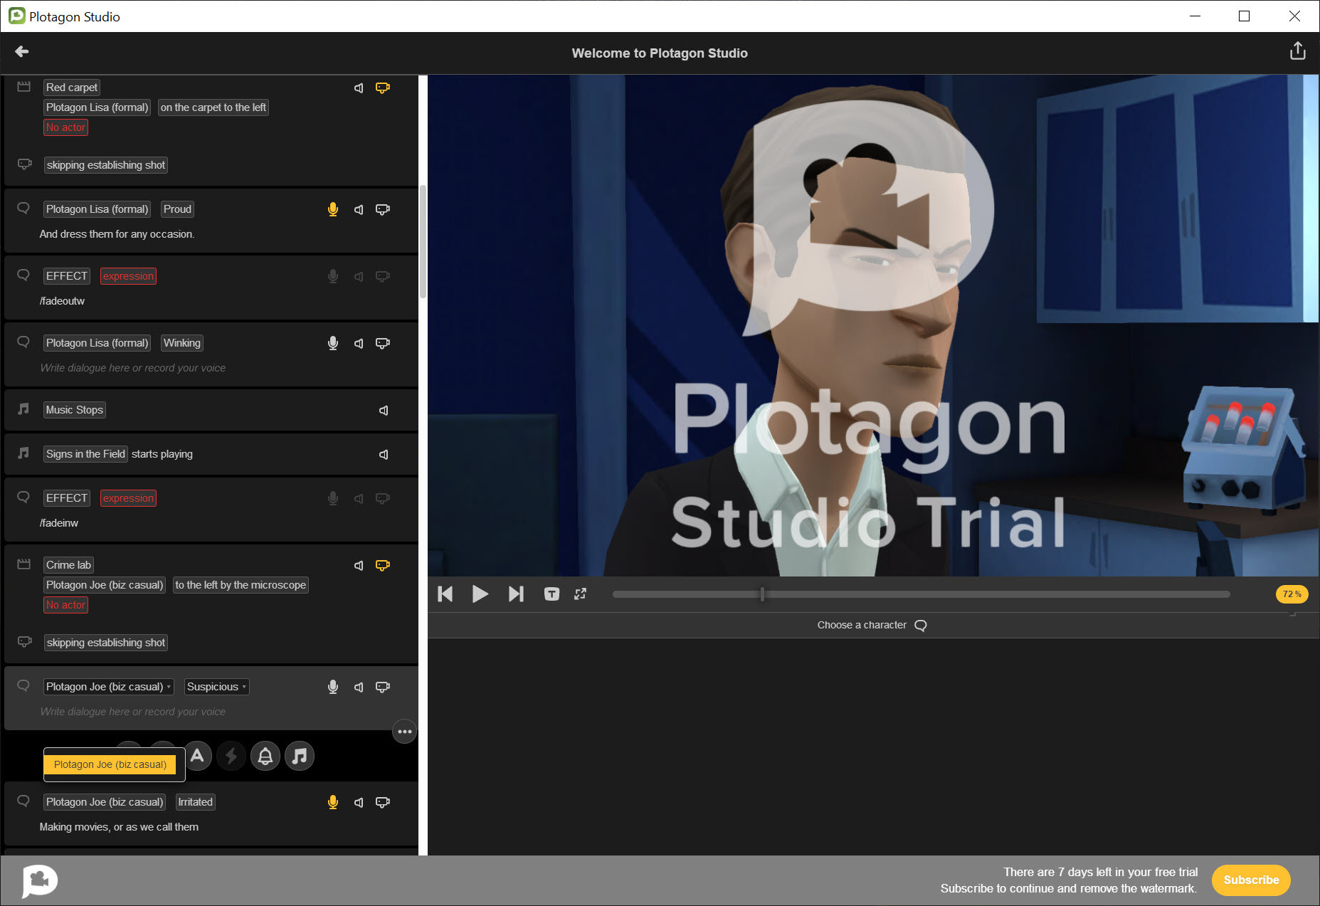Click microphone icon on Proud dialogue row
Screen dimensions: 1320x906
click(x=332, y=209)
